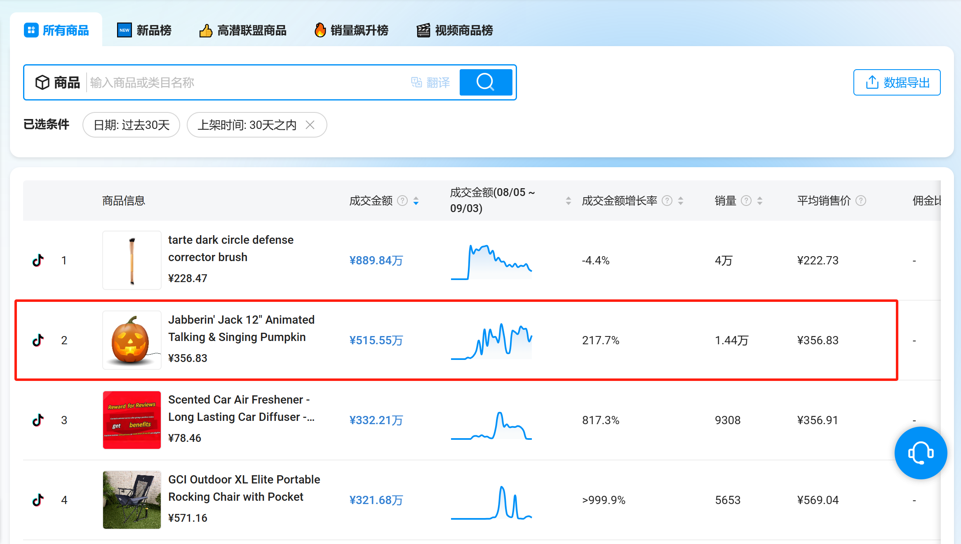Click the pumpkin product thumbnail
Viewport: 961px width, 544px height.
coord(132,340)
